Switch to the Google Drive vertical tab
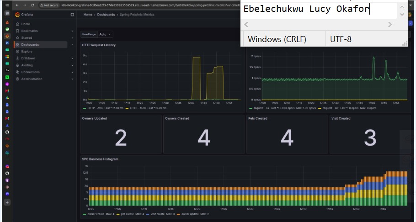416x222 pixels. (7, 98)
